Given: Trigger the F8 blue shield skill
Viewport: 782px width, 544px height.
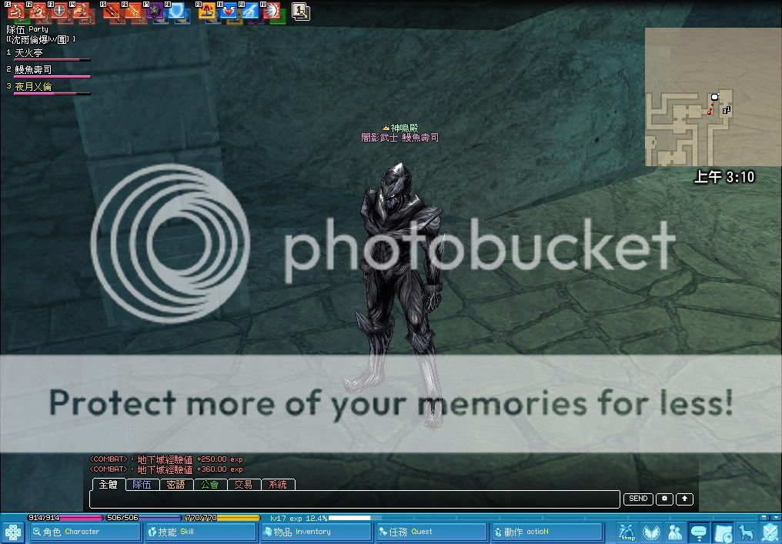Looking at the screenshot, I should pos(177,12).
